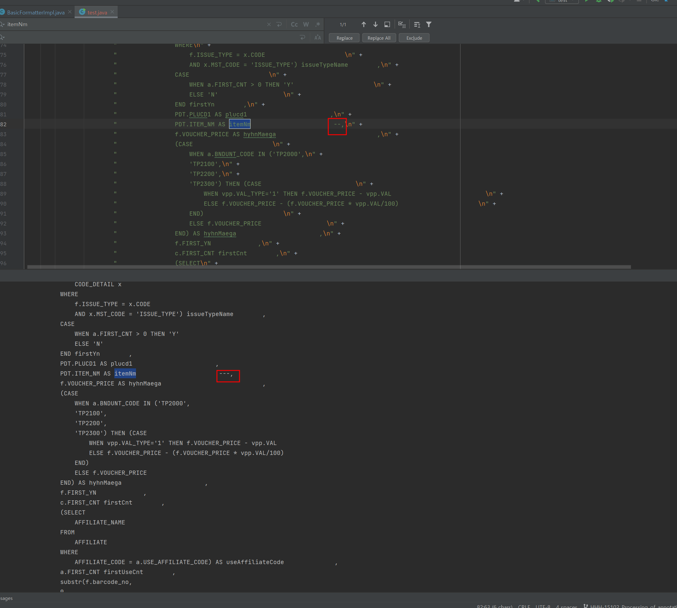Image resolution: width=677 pixels, height=608 pixels.
Task: Click the select all occurrences icon
Action: [402, 24]
